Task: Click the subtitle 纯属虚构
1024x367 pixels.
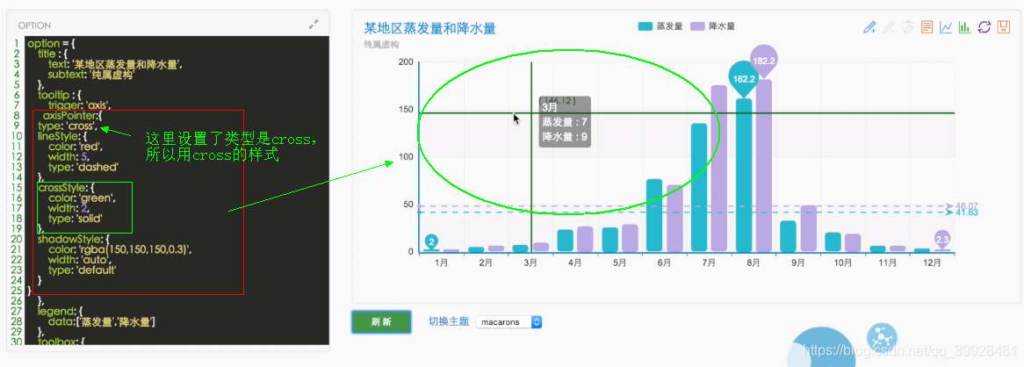Action: 381,45
